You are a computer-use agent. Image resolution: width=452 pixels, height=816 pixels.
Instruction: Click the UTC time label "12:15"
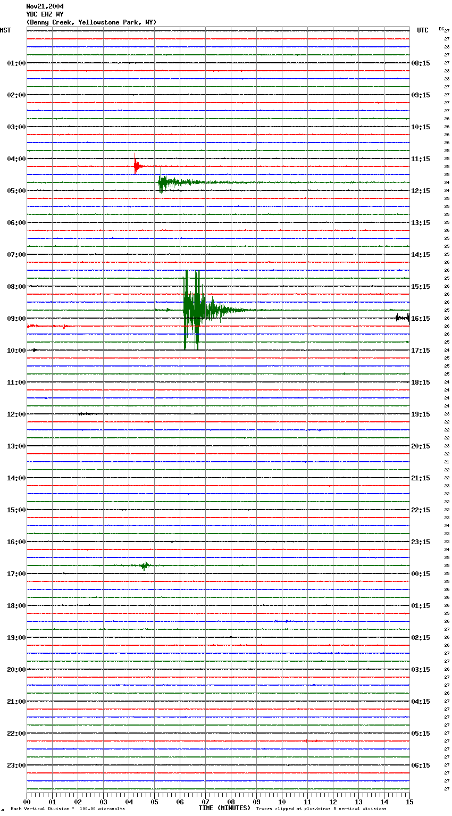[x=421, y=191]
